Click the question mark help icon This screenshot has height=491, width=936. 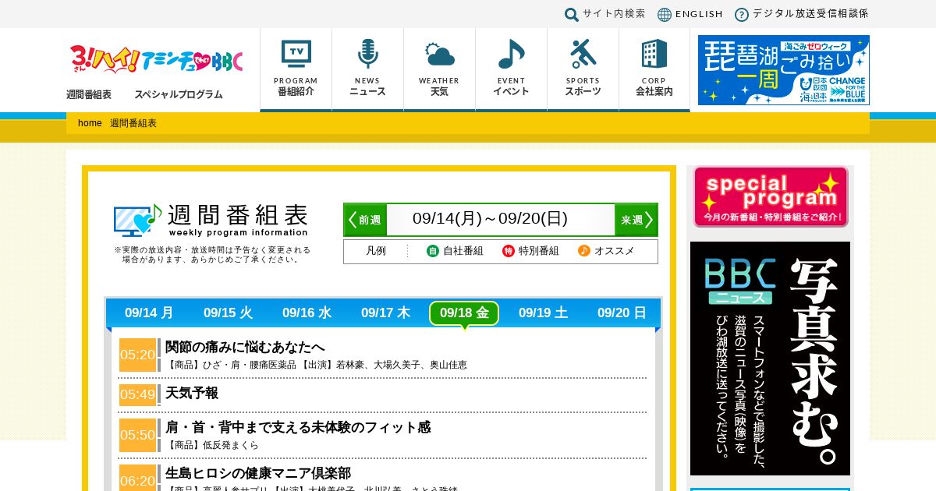coord(742,15)
